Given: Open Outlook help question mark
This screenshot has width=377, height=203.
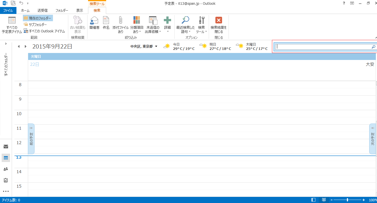Looking at the screenshot, I should click(x=344, y=3).
